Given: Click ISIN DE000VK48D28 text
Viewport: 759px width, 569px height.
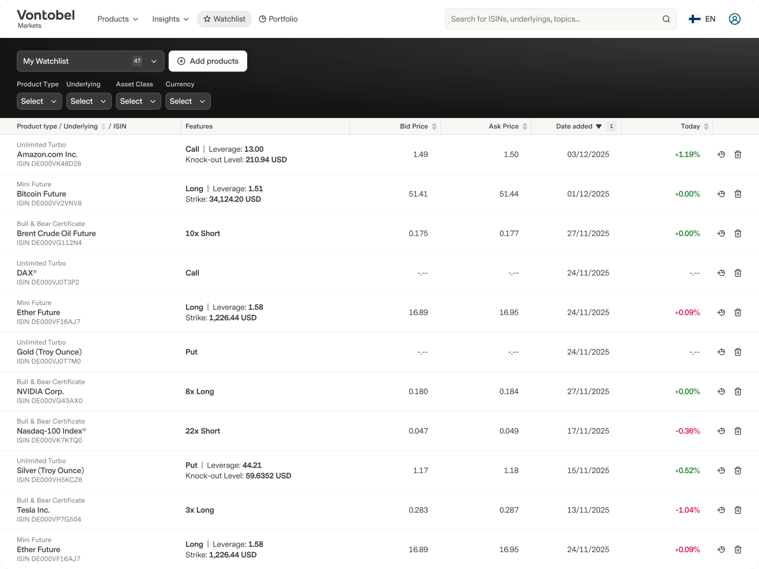Looking at the screenshot, I should pos(49,164).
